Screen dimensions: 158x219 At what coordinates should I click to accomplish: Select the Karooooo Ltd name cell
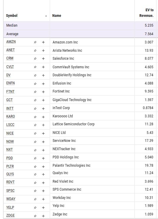click(x=63, y=116)
